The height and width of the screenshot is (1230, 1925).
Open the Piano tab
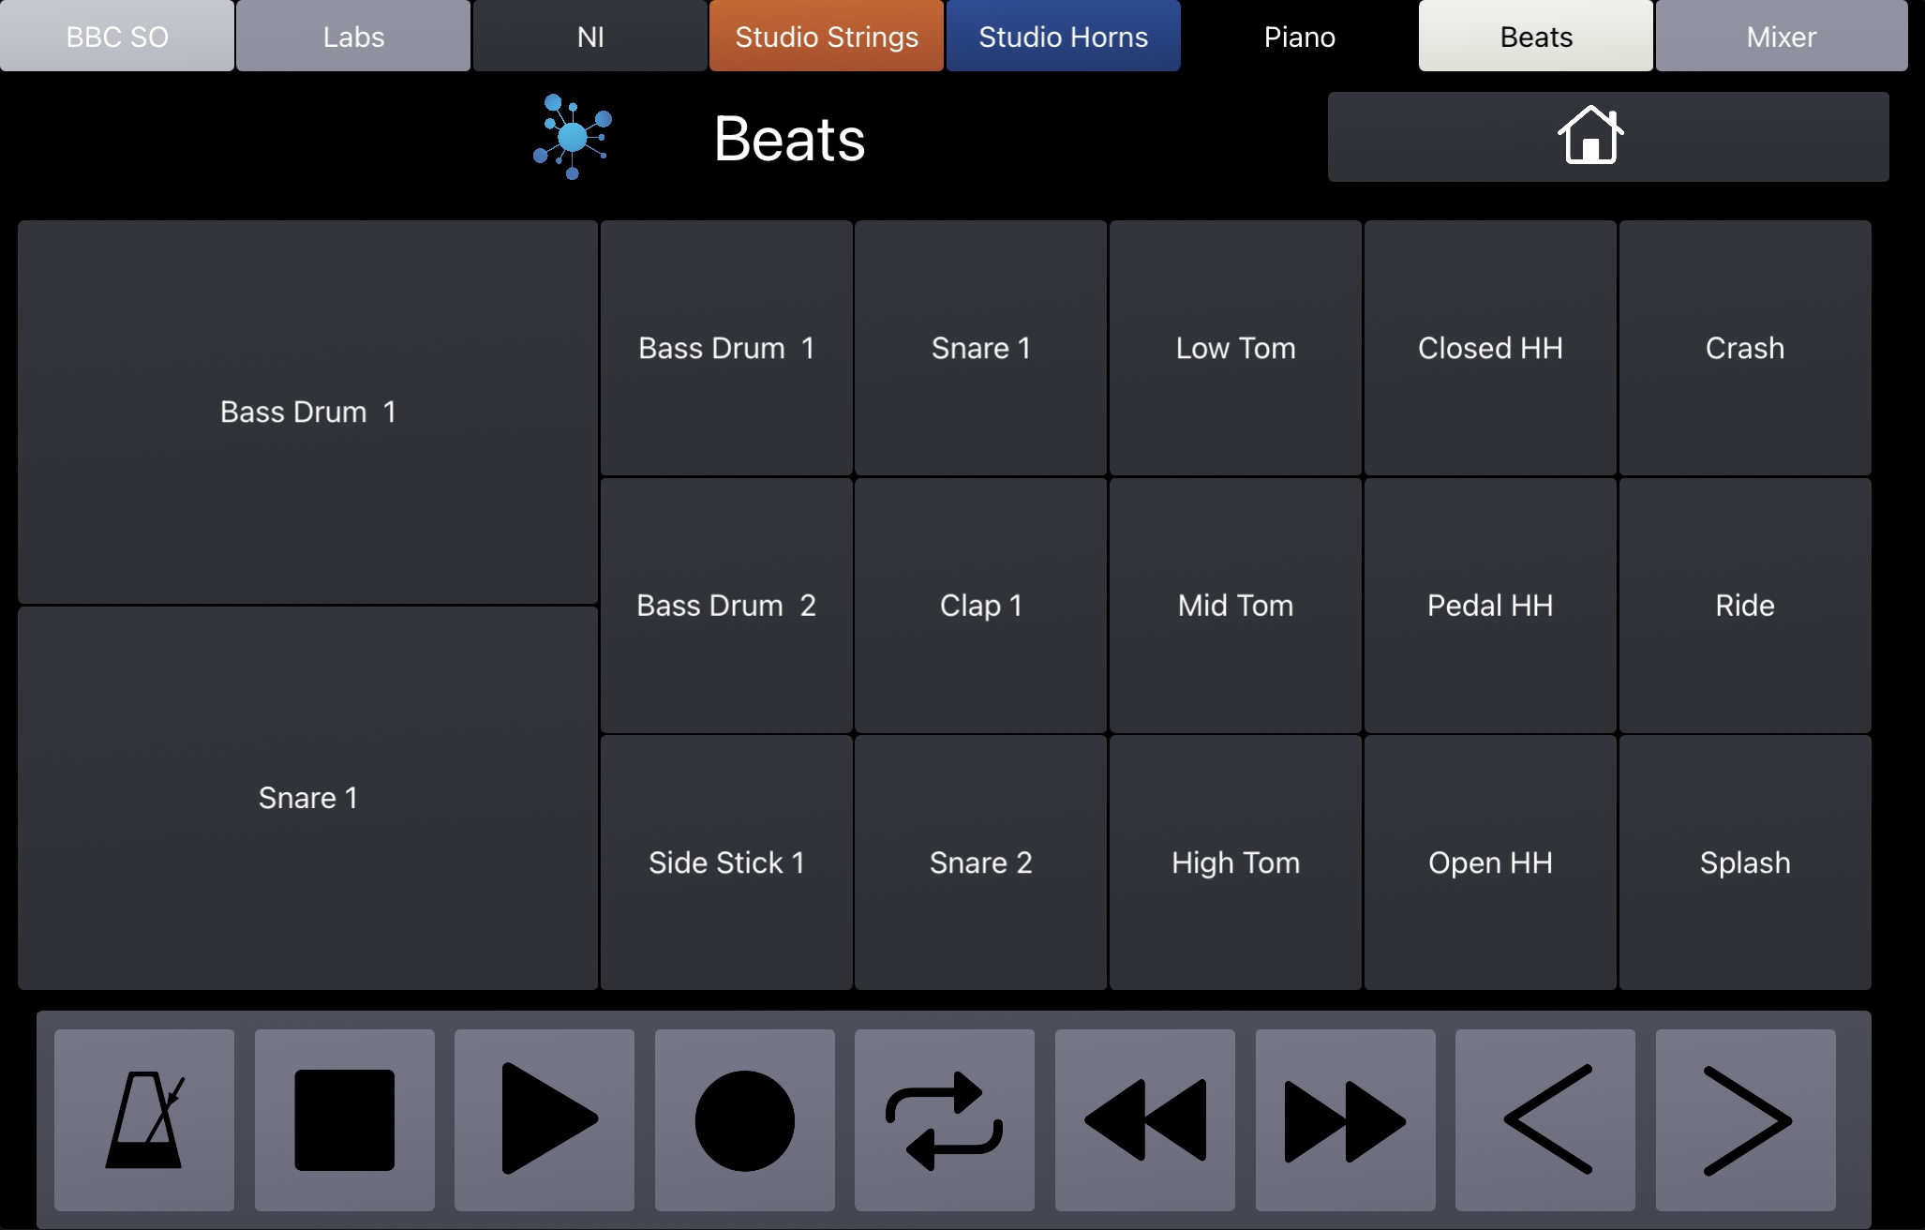point(1300,36)
